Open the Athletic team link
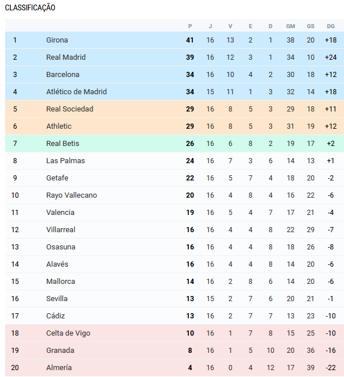The image size is (344, 377). (x=59, y=126)
